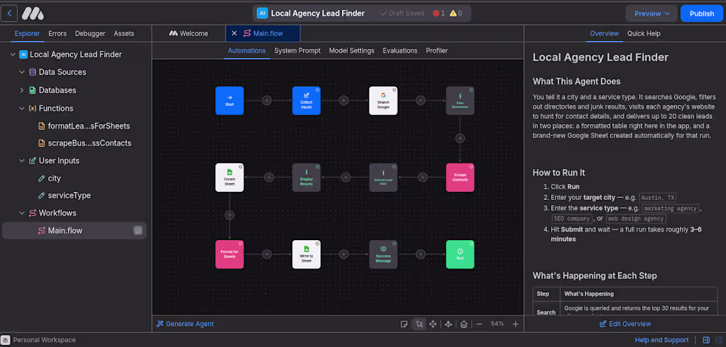This screenshot has width=726, height=347.
Task: Open the Assets tab
Action: 124,33
